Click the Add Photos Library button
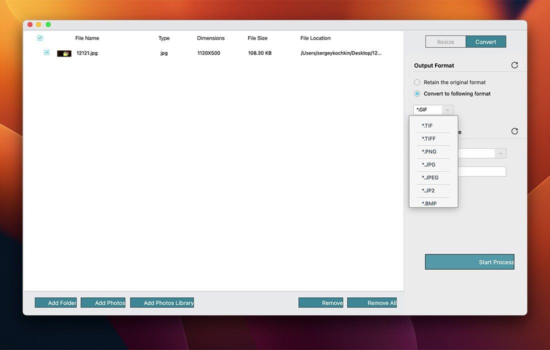Image resolution: width=550 pixels, height=350 pixels. coord(162,303)
